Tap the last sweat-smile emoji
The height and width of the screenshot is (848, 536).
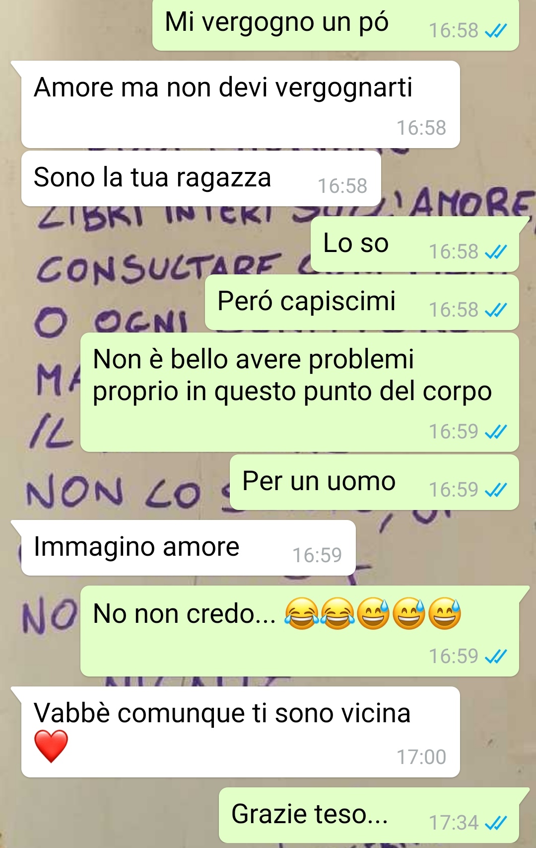point(445,614)
